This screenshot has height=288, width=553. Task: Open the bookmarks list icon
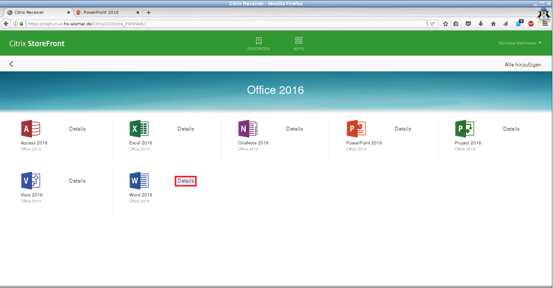point(456,24)
